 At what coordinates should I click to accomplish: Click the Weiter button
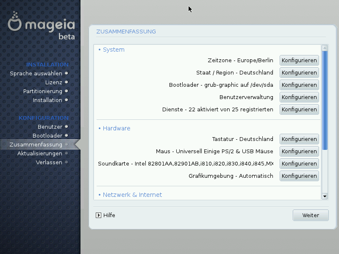(311, 215)
